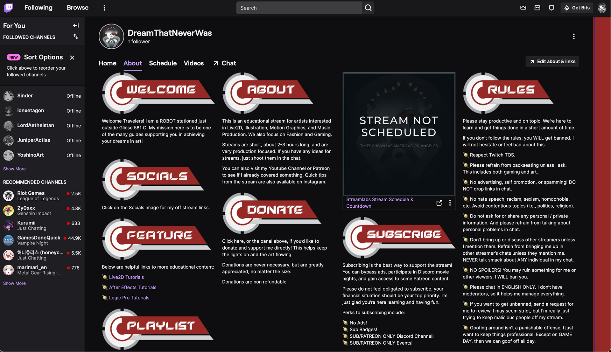Image resolution: width=611 pixels, height=352 pixels.
Task: Click the marimari_en channel avatar
Action: [x=9, y=270]
